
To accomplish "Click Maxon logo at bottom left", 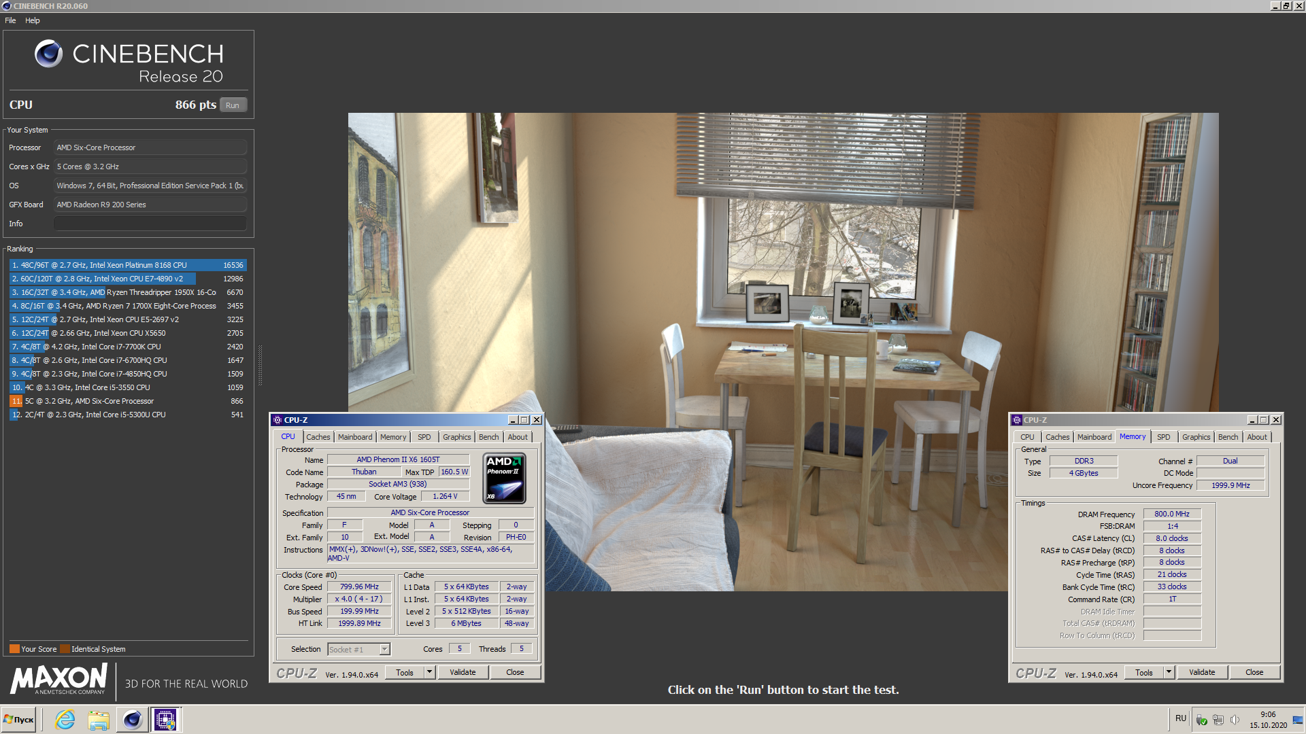I will 58,678.
